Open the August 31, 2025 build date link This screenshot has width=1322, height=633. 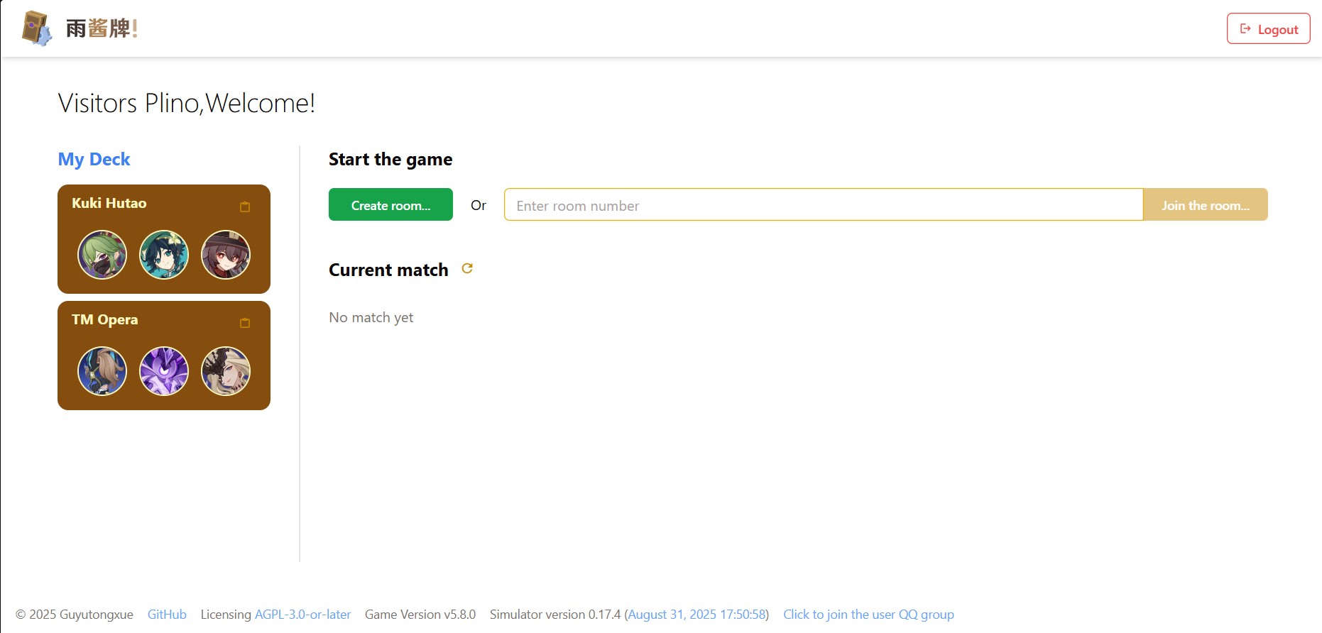[696, 615]
